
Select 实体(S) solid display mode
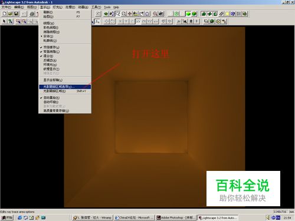[65, 37]
